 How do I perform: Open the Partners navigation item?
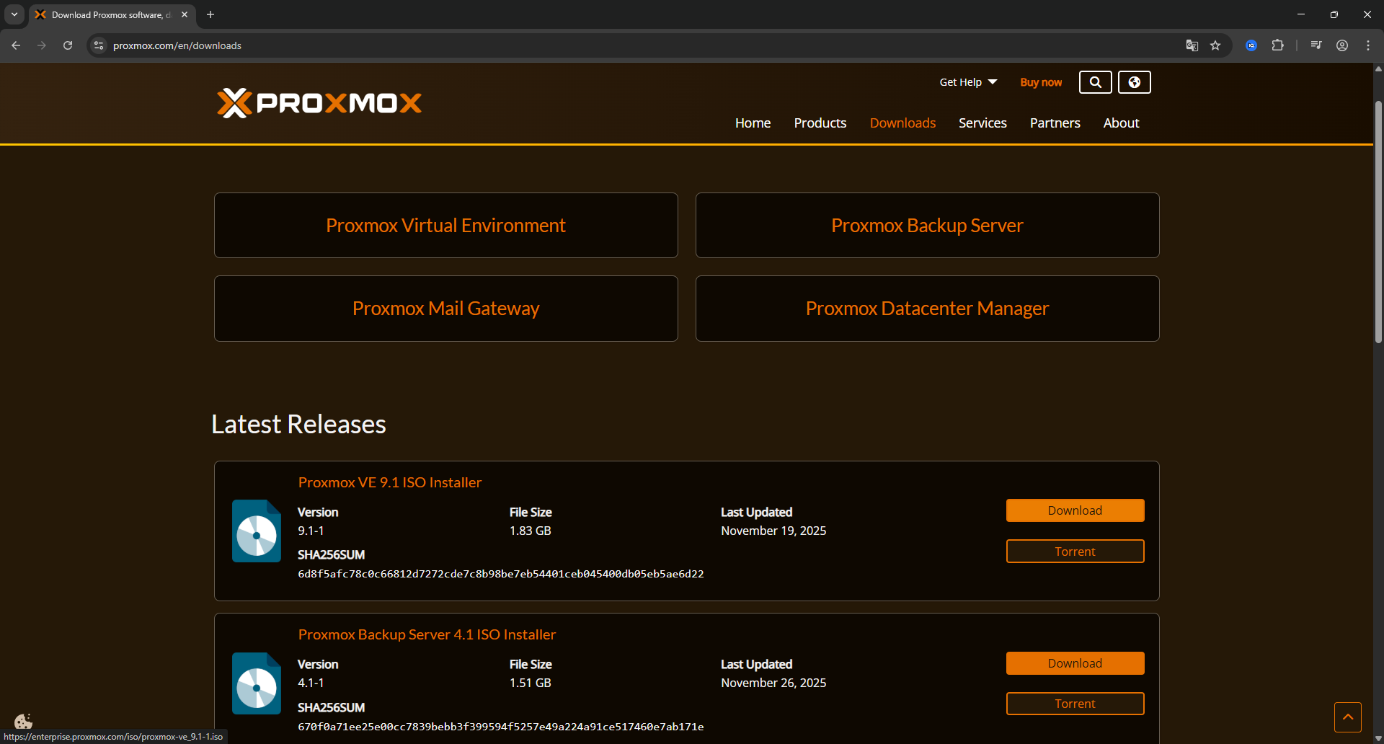point(1055,123)
